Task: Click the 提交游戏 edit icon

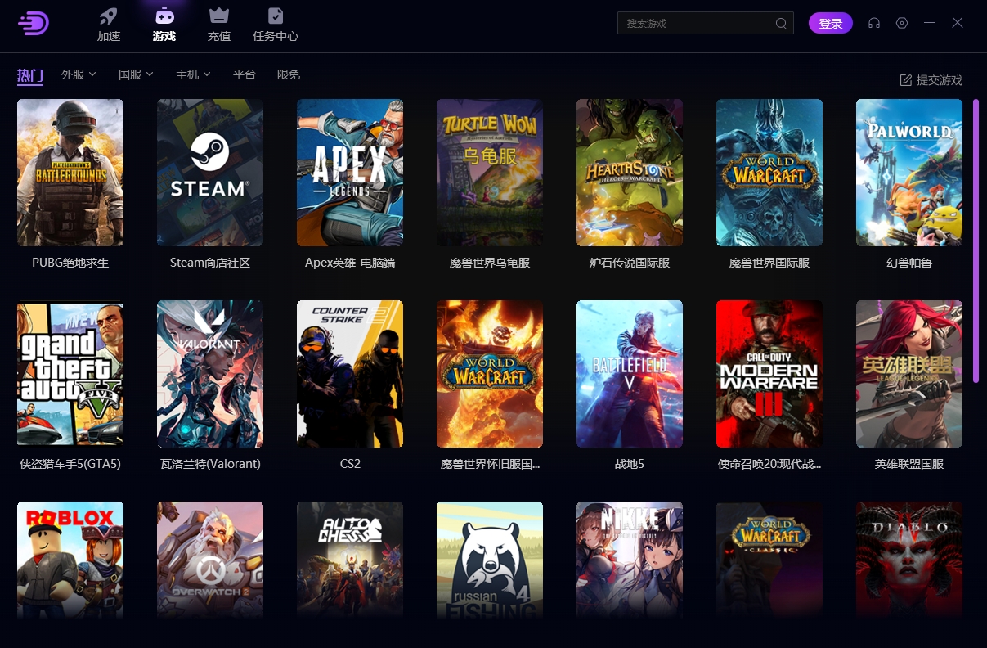Action: (x=906, y=80)
